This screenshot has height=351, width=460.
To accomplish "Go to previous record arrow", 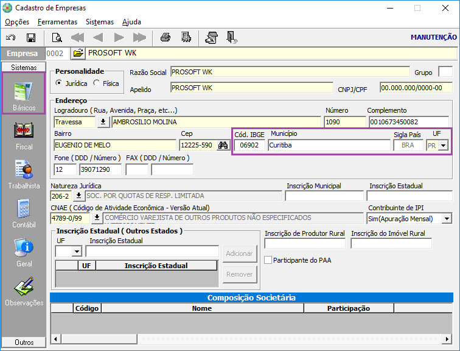I will point(98,38).
